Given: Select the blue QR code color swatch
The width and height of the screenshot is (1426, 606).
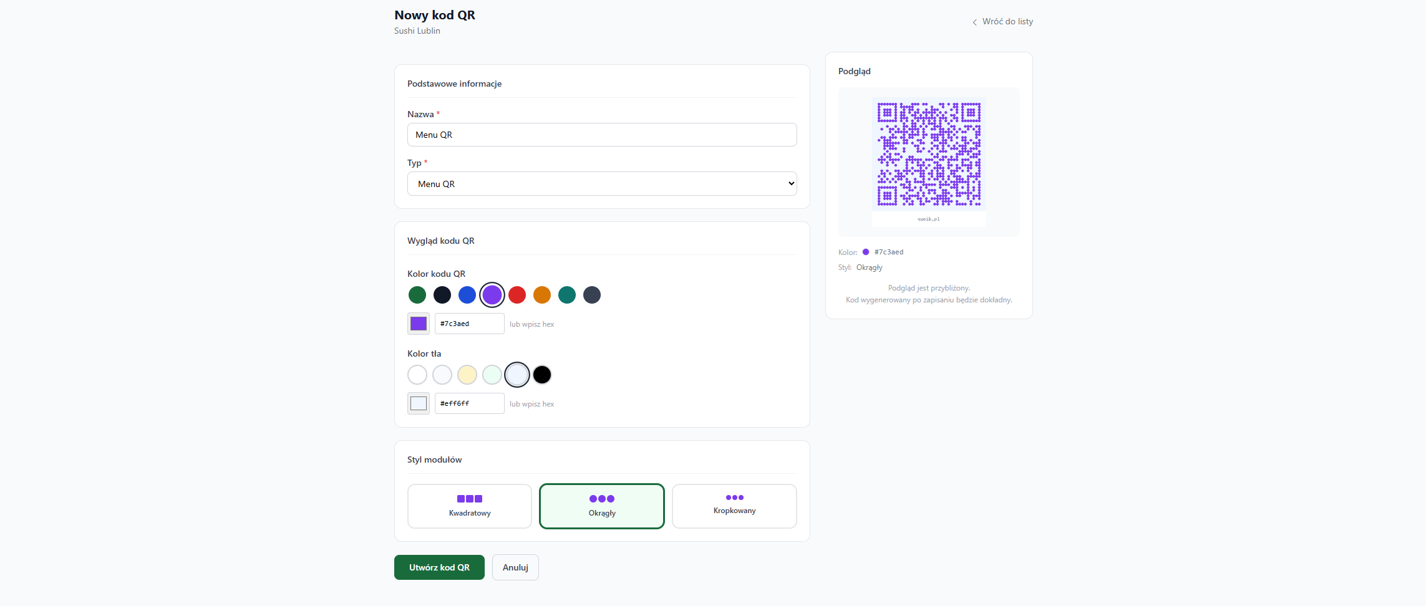Looking at the screenshot, I should [467, 295].
